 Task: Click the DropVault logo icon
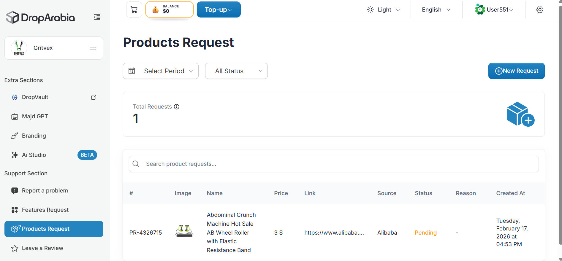[15, 97]
